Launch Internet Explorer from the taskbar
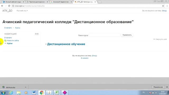169x95 pixels. point(11,93)
